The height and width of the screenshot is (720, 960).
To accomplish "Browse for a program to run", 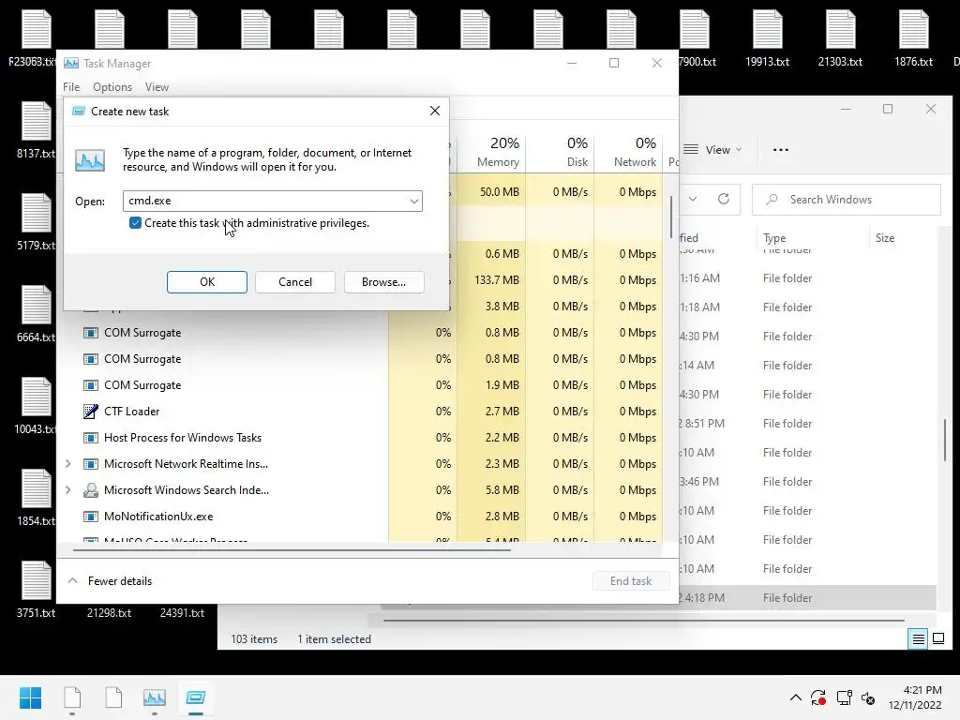I will point(383,281).
